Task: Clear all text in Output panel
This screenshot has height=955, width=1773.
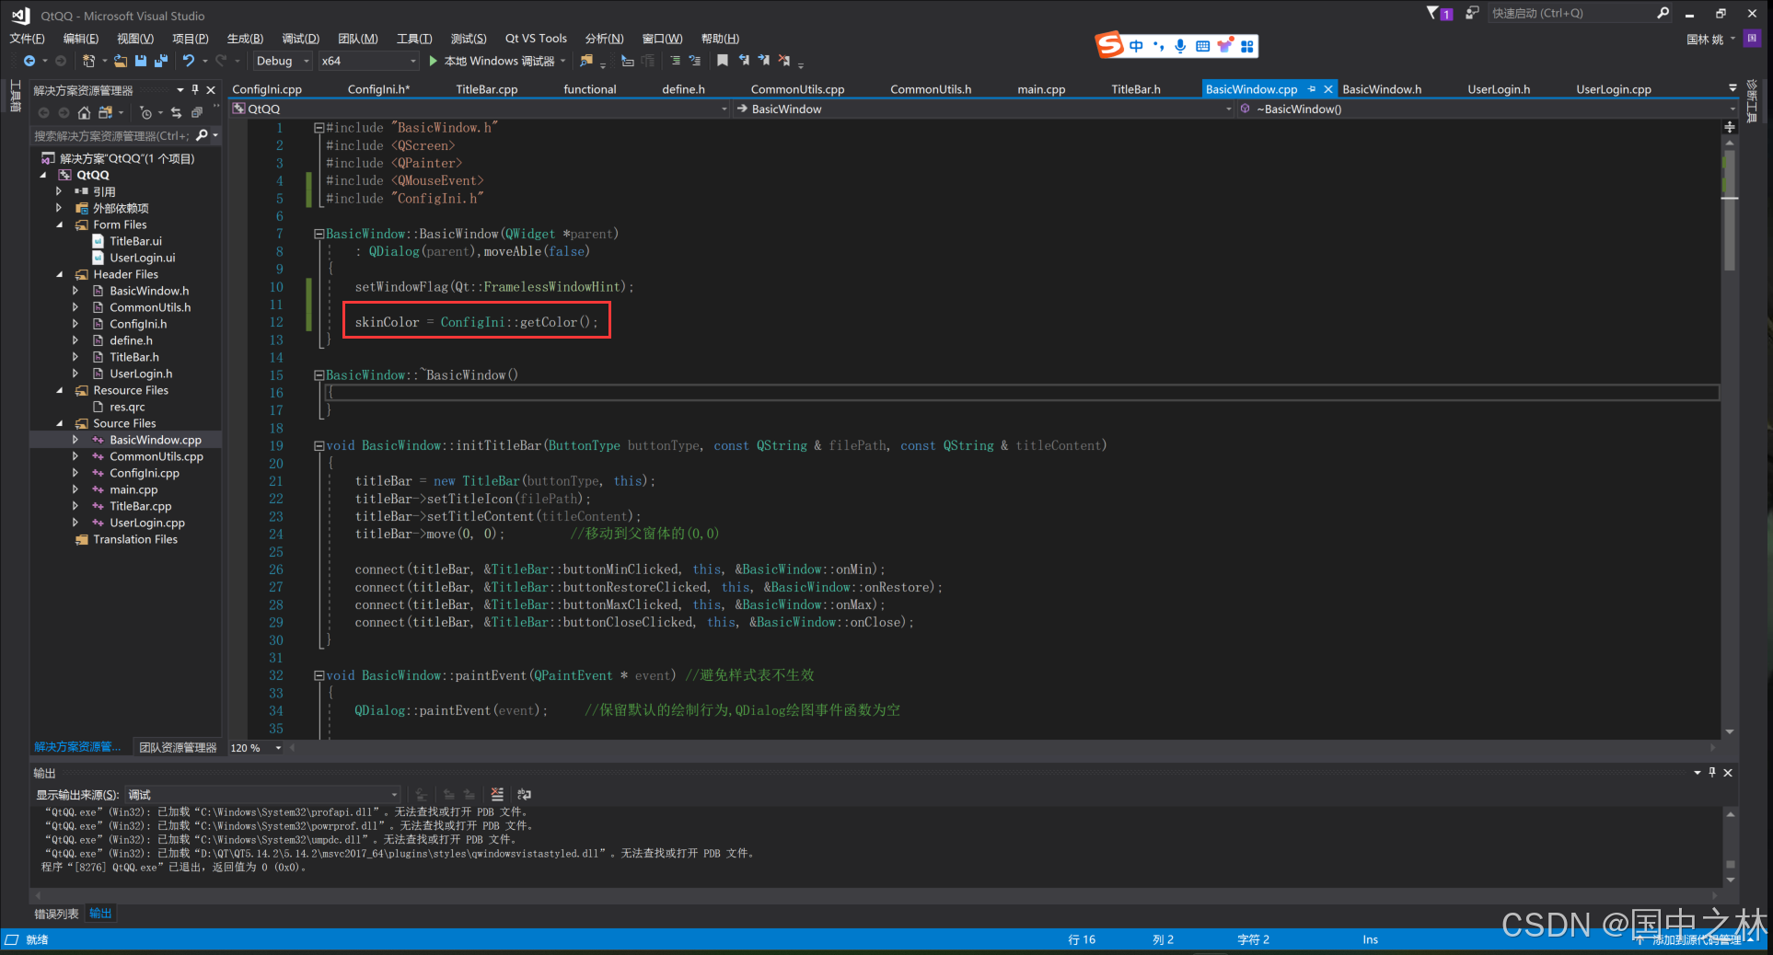Action: [497, 794]
